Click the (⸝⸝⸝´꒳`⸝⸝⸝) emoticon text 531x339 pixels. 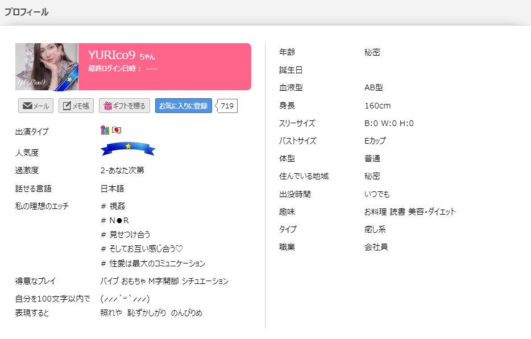tap(125, 299)
